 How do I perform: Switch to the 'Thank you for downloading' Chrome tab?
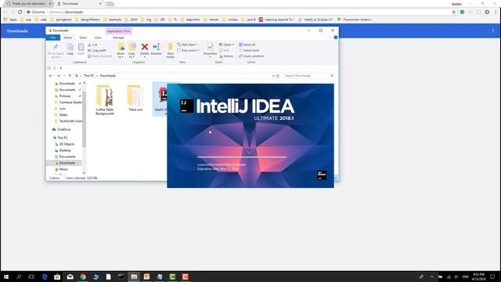[29, 3]
